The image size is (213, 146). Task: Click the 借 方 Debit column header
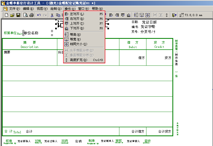pyautogui.click(x=133, y=44)
